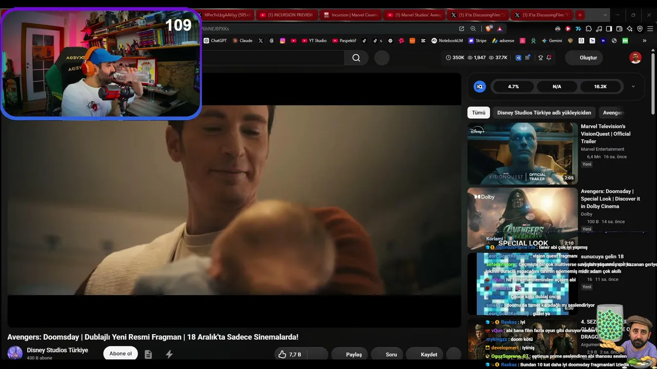Open the Claude bookmark
This screenshot has width=657, height=369.
(x=242, y=40)
